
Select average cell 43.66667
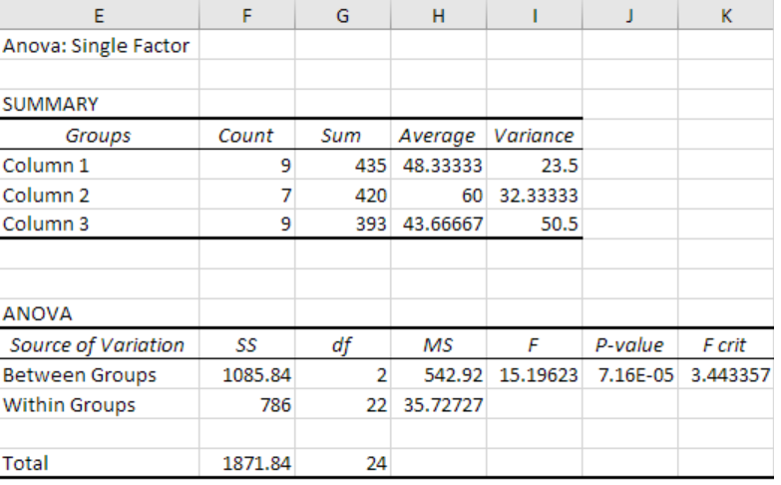(439, 224)
